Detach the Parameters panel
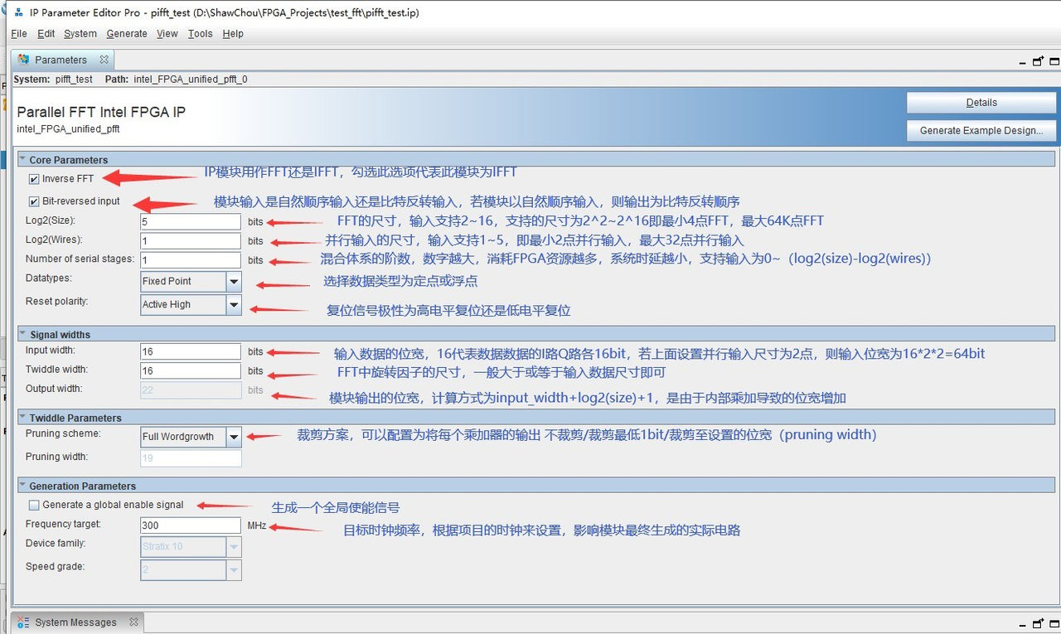The width and height of the screenshot is (1061, 634). [x=1039, y=60]
